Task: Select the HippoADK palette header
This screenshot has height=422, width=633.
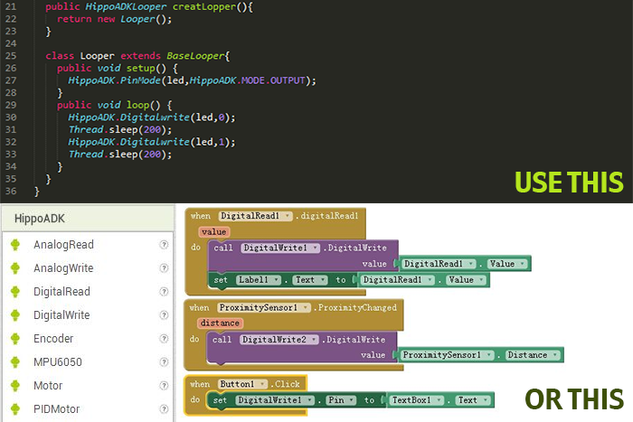Action: pos(88,219)
